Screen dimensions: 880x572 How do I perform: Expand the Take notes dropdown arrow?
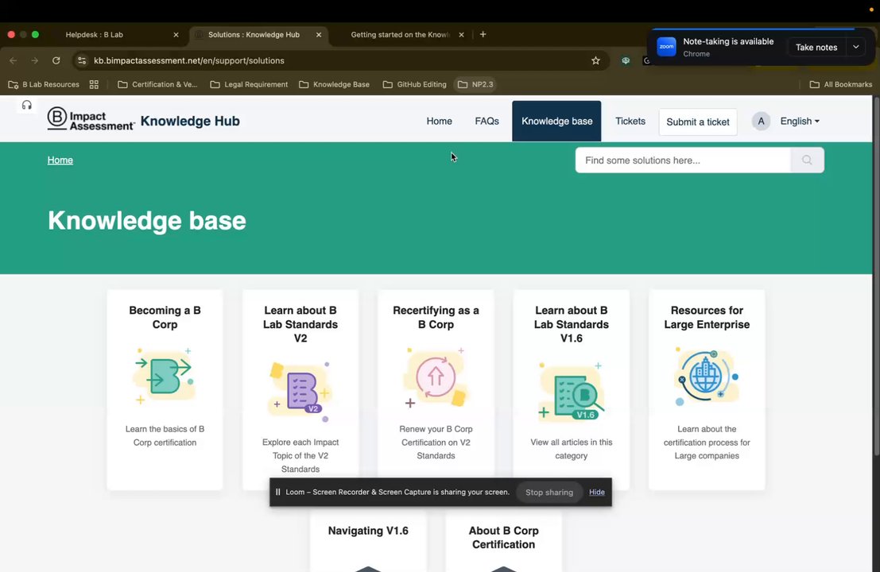click(856, 47)
